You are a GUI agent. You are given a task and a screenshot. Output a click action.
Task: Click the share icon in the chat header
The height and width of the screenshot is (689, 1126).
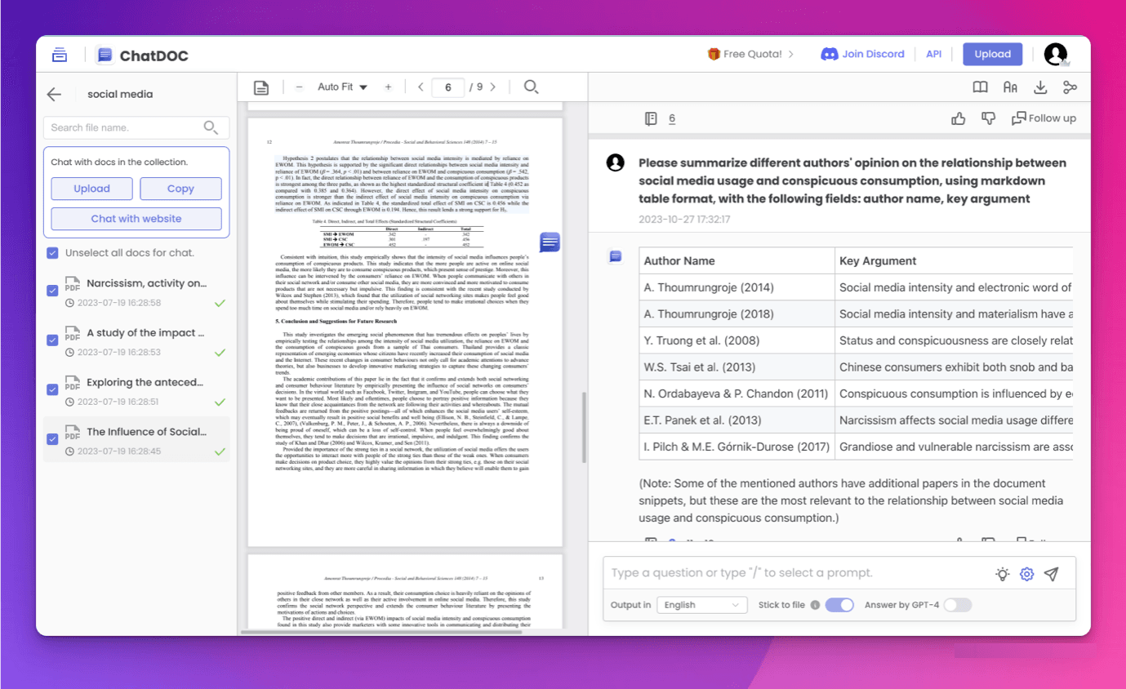coord(1070,87)
